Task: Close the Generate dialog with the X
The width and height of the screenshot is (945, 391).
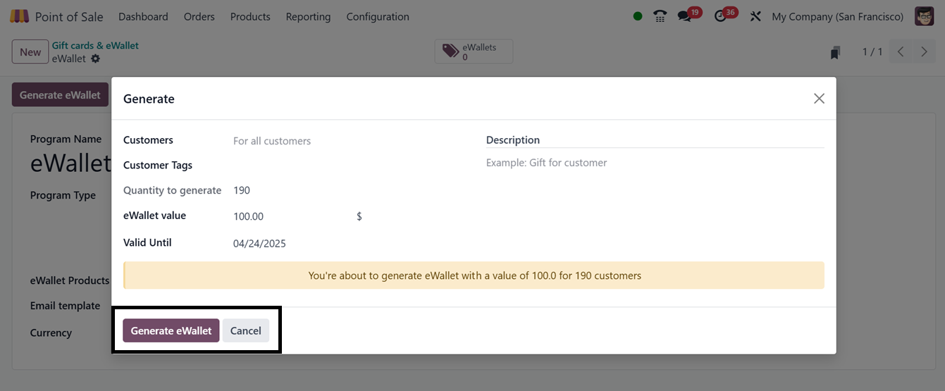Action: tap(819, 99)
